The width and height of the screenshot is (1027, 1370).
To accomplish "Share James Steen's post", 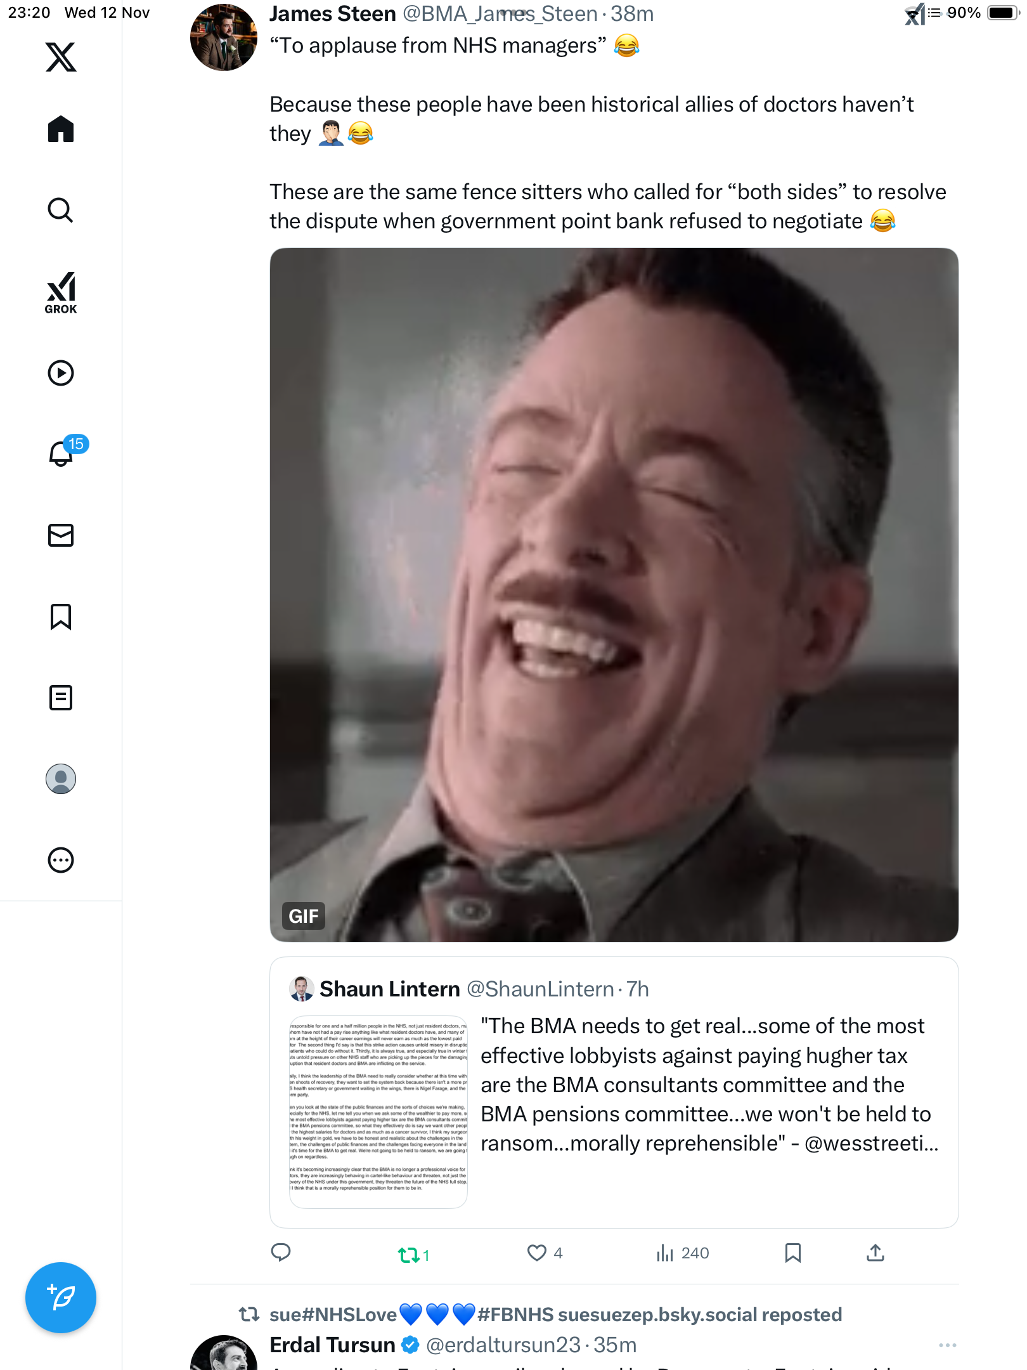I will (875, 1253).
